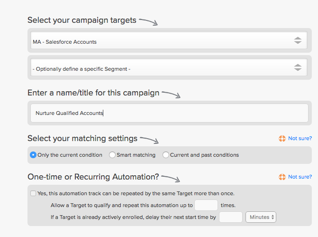Image resolution: width=318 pixels, height=237 pixels.
Task: Choose the Smart matching radio option
Action: pyautogui.click(x=112, y=155)
